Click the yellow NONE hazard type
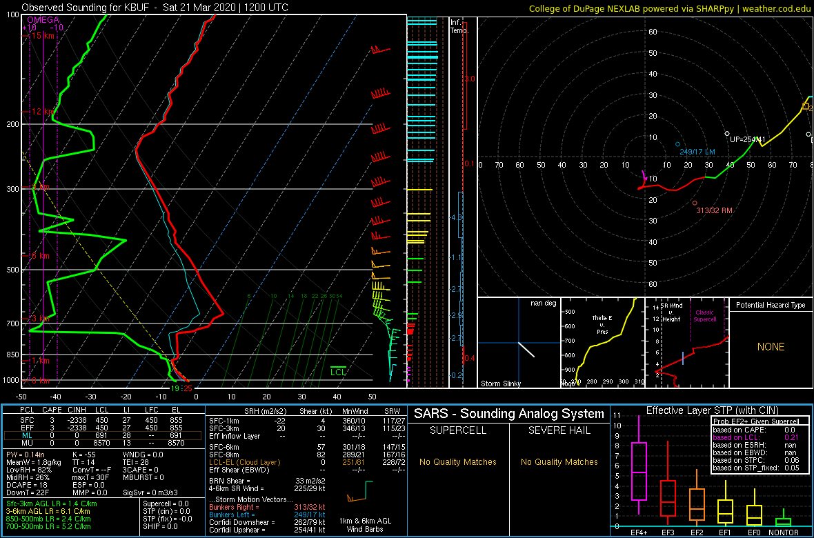 pos(771,347)
